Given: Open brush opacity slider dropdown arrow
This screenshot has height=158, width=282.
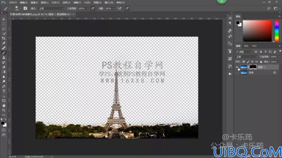Looking at the screenshot, I should click(x=87, y=9).
